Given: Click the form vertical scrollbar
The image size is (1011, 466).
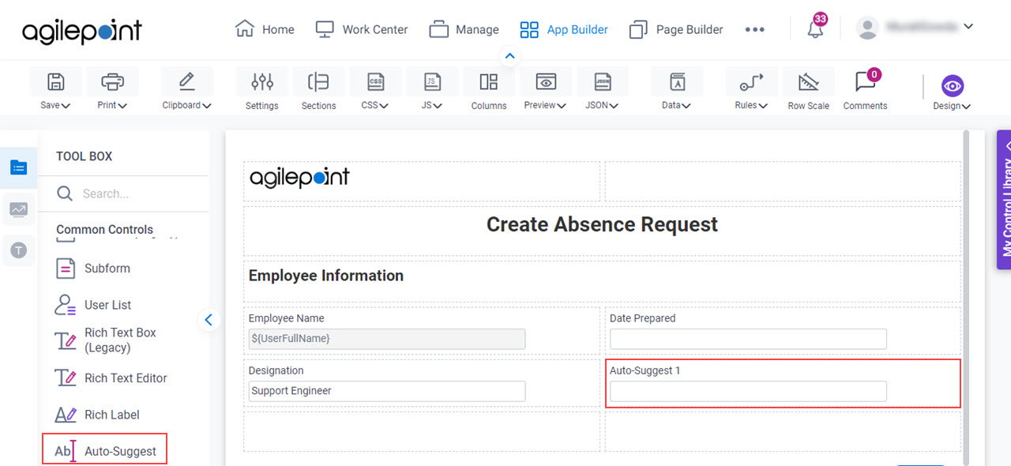Looking at the screenshot, I should point(965,296).
